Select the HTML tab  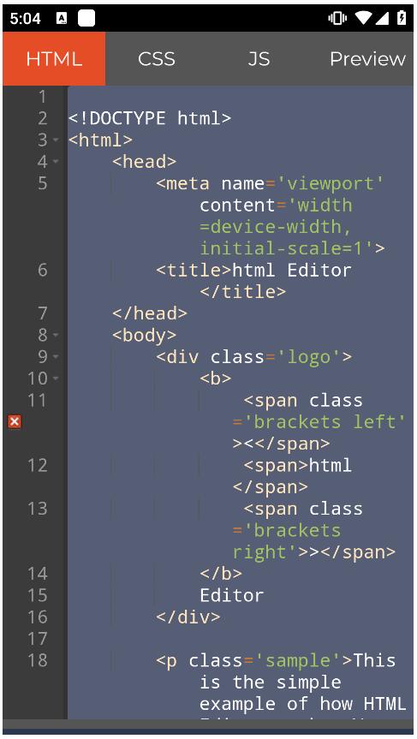54,59
